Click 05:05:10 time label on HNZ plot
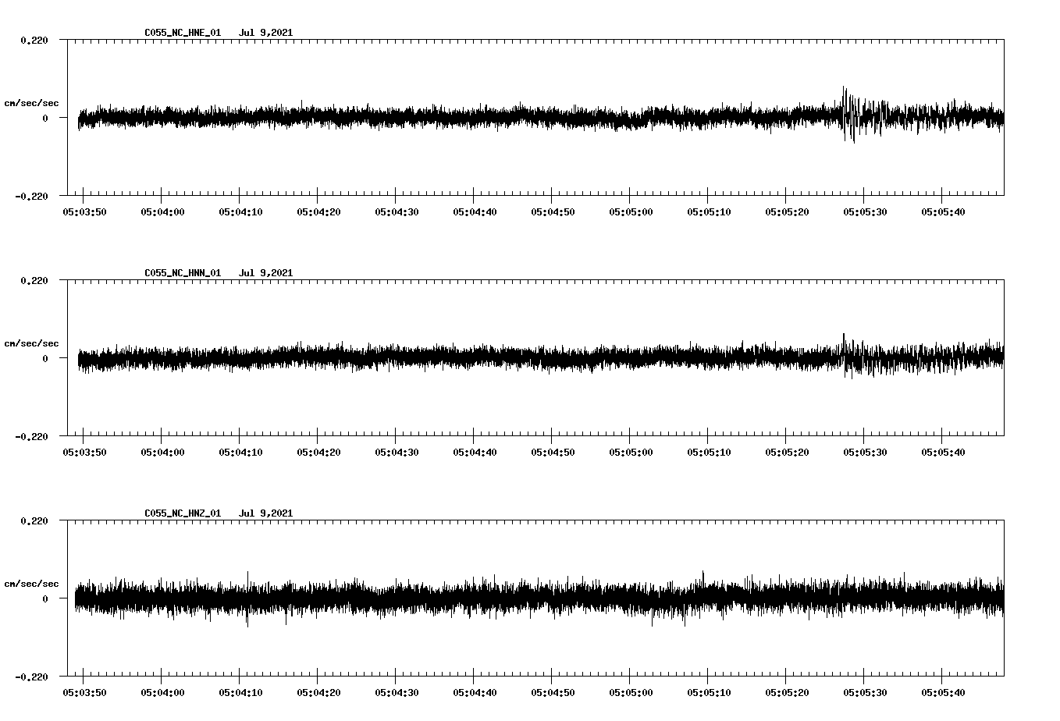 (709, 693)
